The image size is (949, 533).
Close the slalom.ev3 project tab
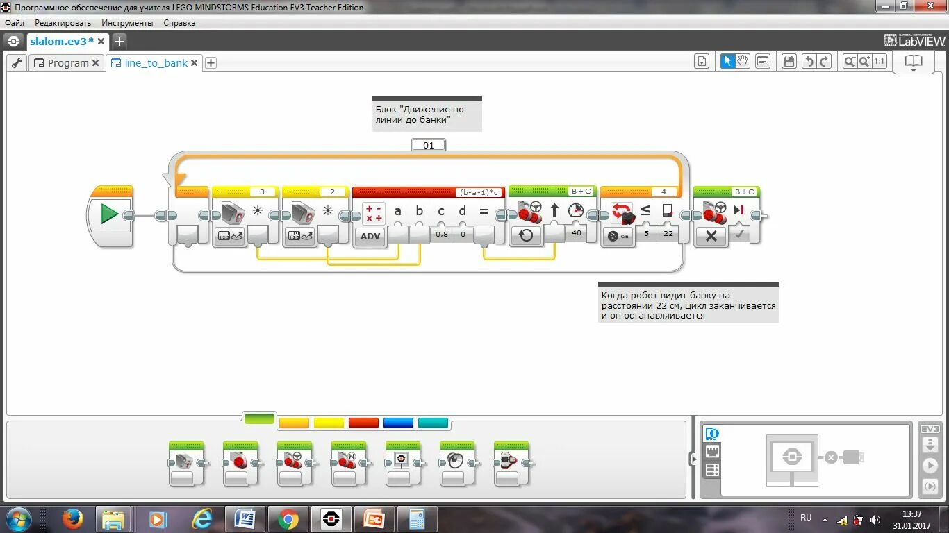tap(101, 42)
